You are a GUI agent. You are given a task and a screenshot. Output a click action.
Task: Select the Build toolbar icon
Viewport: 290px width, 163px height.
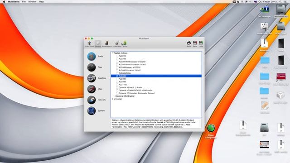(125, 44)
